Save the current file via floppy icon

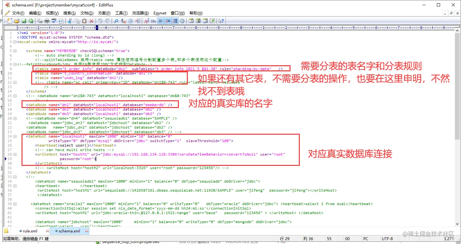24,21
